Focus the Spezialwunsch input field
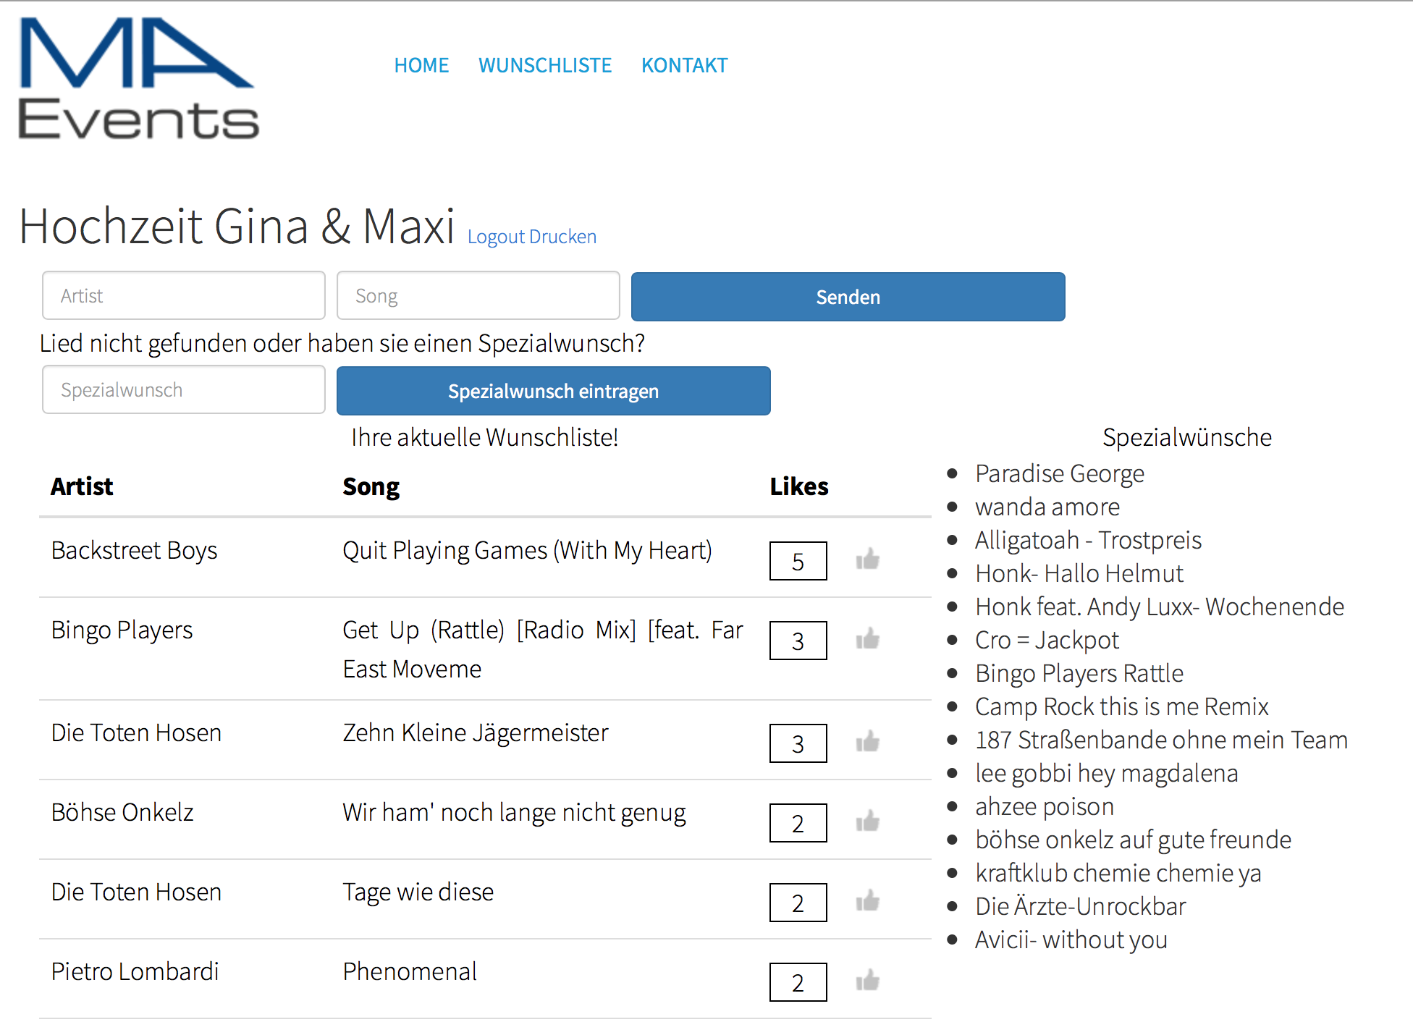1413x1022 pixels. 184,389
